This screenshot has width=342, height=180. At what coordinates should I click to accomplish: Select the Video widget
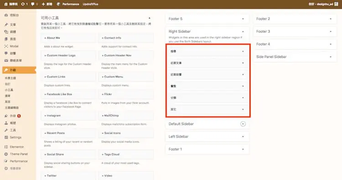tap(126, 175)
